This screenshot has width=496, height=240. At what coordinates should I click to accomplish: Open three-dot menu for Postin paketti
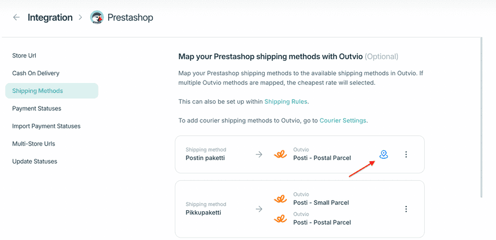[x=406, y=155]
